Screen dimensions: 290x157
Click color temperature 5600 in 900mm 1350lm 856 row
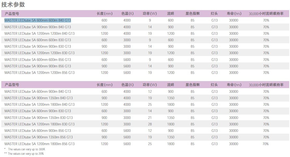127,137
